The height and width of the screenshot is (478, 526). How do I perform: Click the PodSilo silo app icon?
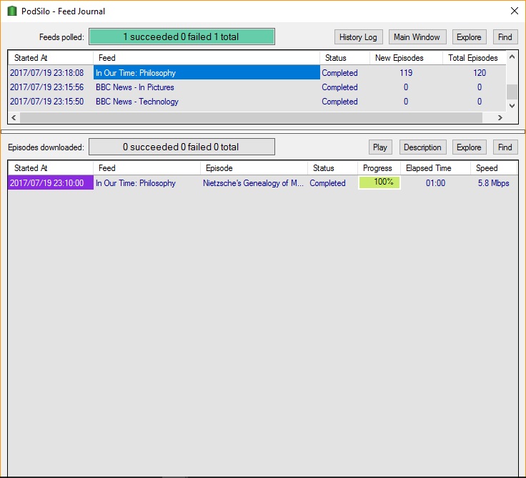tap(11, 11)
